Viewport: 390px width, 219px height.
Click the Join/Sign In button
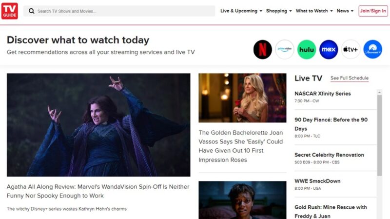pos(373,11)
